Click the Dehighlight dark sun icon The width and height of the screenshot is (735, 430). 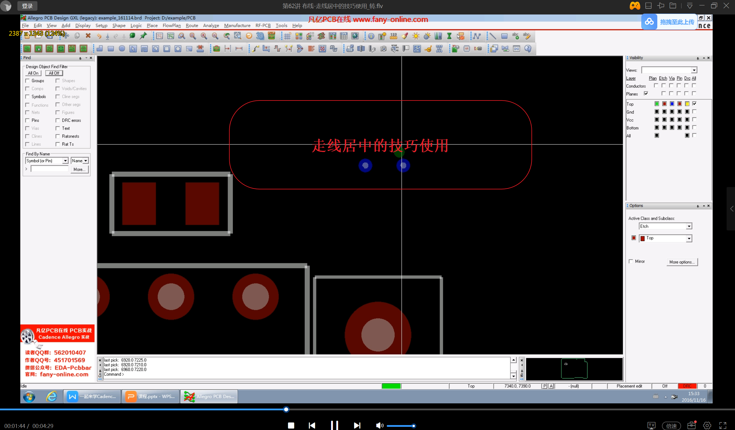pyautogui.click(x=427, y=36)
